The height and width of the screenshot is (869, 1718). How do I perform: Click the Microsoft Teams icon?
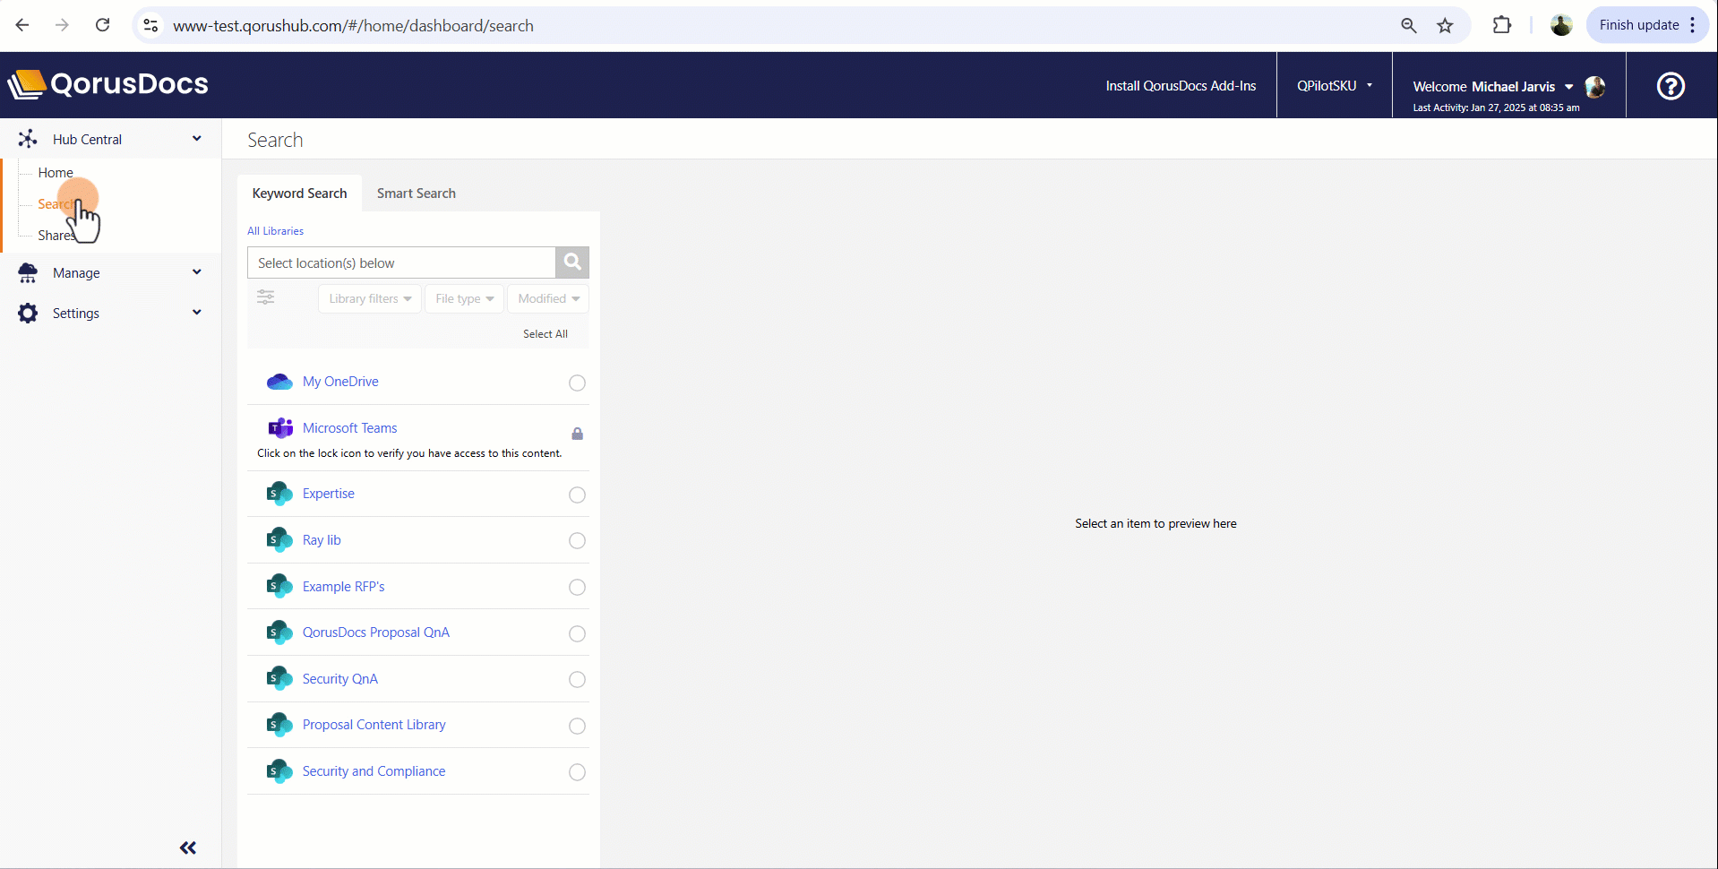(x=280, y=428)
